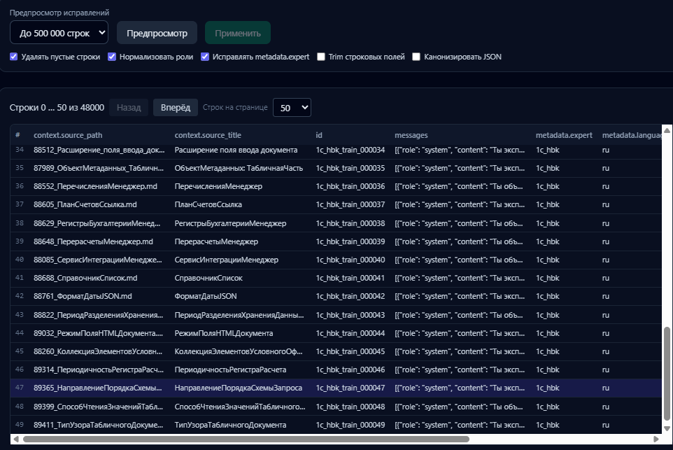
Task: Click the horizontal scrollbar left arrow
Action: tap(16, 439)
